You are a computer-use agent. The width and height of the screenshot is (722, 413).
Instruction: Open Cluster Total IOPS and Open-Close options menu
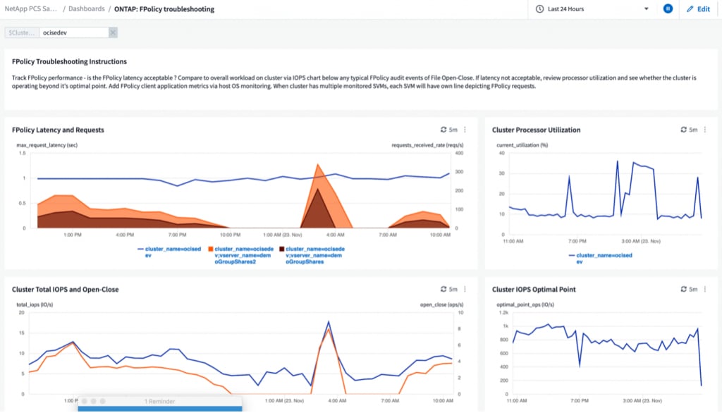click(465, 289)
